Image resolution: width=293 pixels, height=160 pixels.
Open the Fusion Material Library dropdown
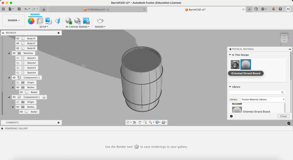coord(263,99)
